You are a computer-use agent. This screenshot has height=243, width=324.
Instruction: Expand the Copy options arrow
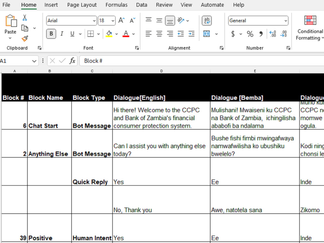(x=35, y=28)
